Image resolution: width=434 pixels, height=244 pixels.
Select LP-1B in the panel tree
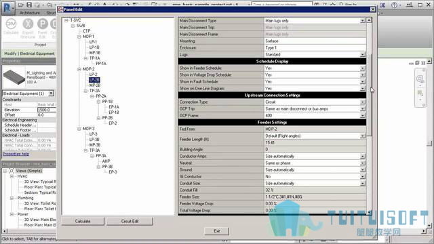pyautogui.click(x=94, y=47)
